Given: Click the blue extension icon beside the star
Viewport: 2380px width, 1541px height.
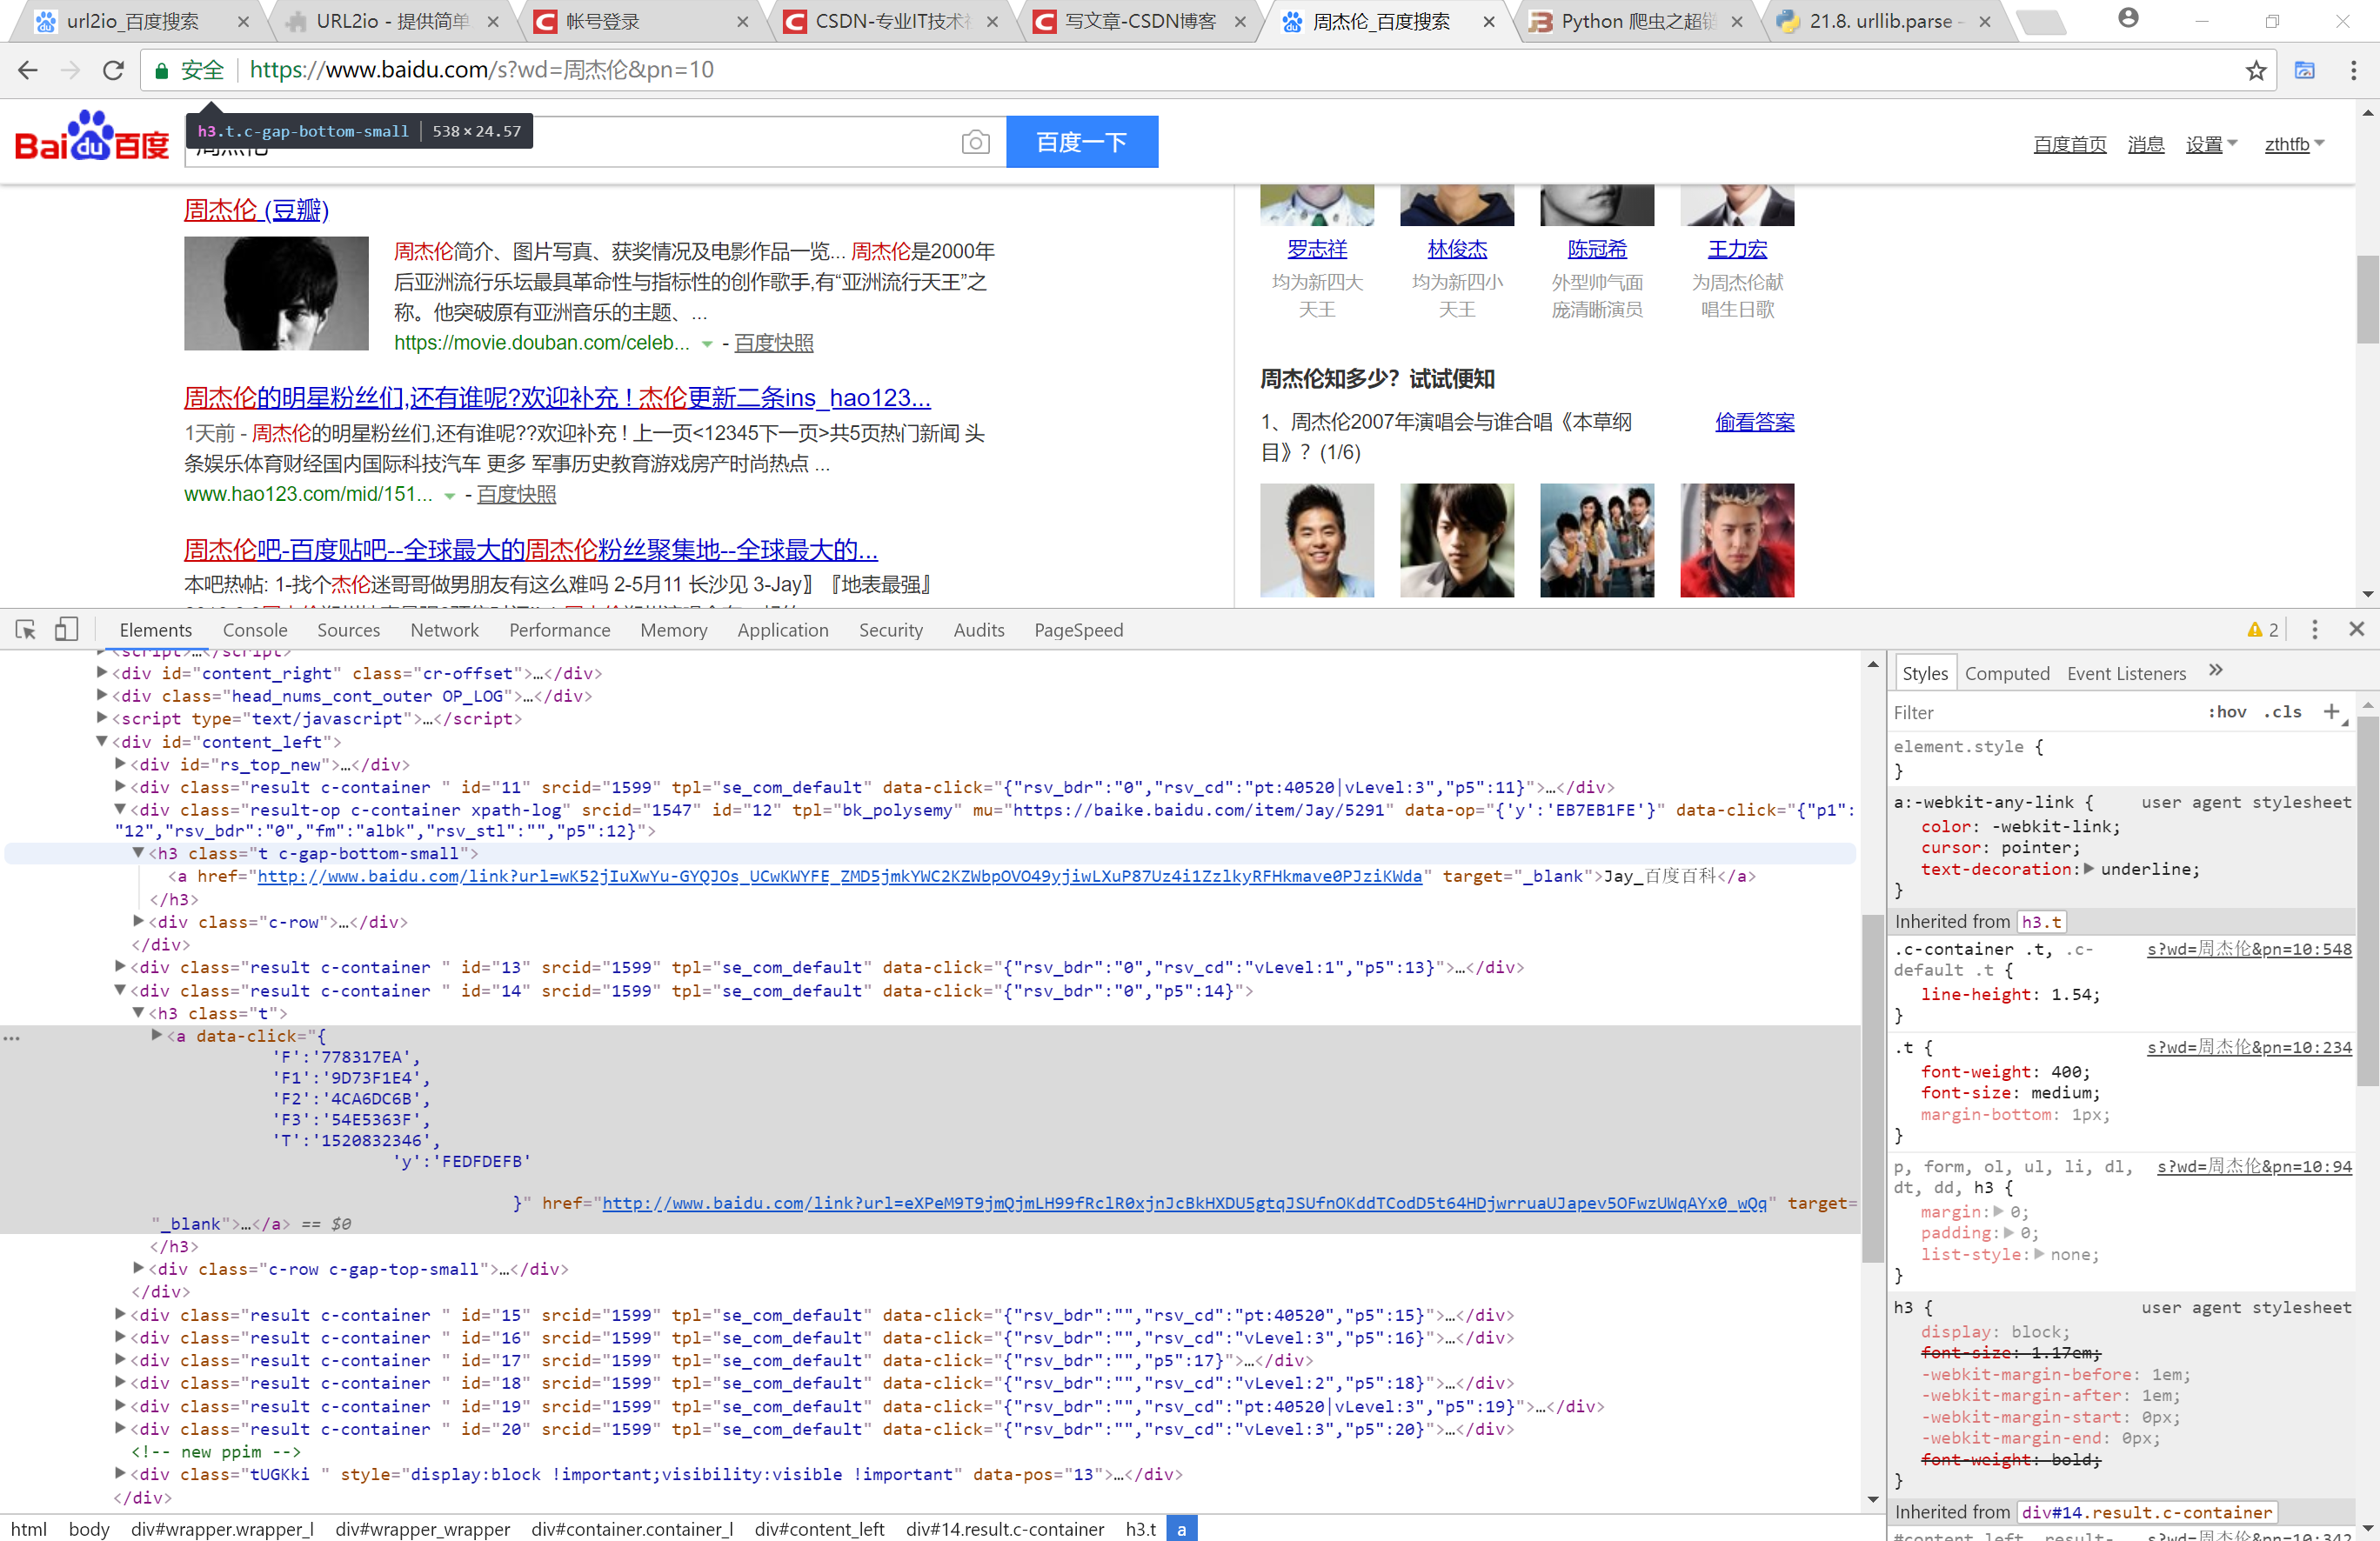Looking at the screenshot, I should [x=2305, y=70].
